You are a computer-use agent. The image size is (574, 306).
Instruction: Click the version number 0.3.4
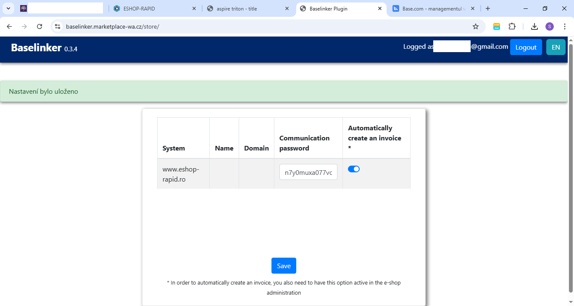click(x=71, y=49)
